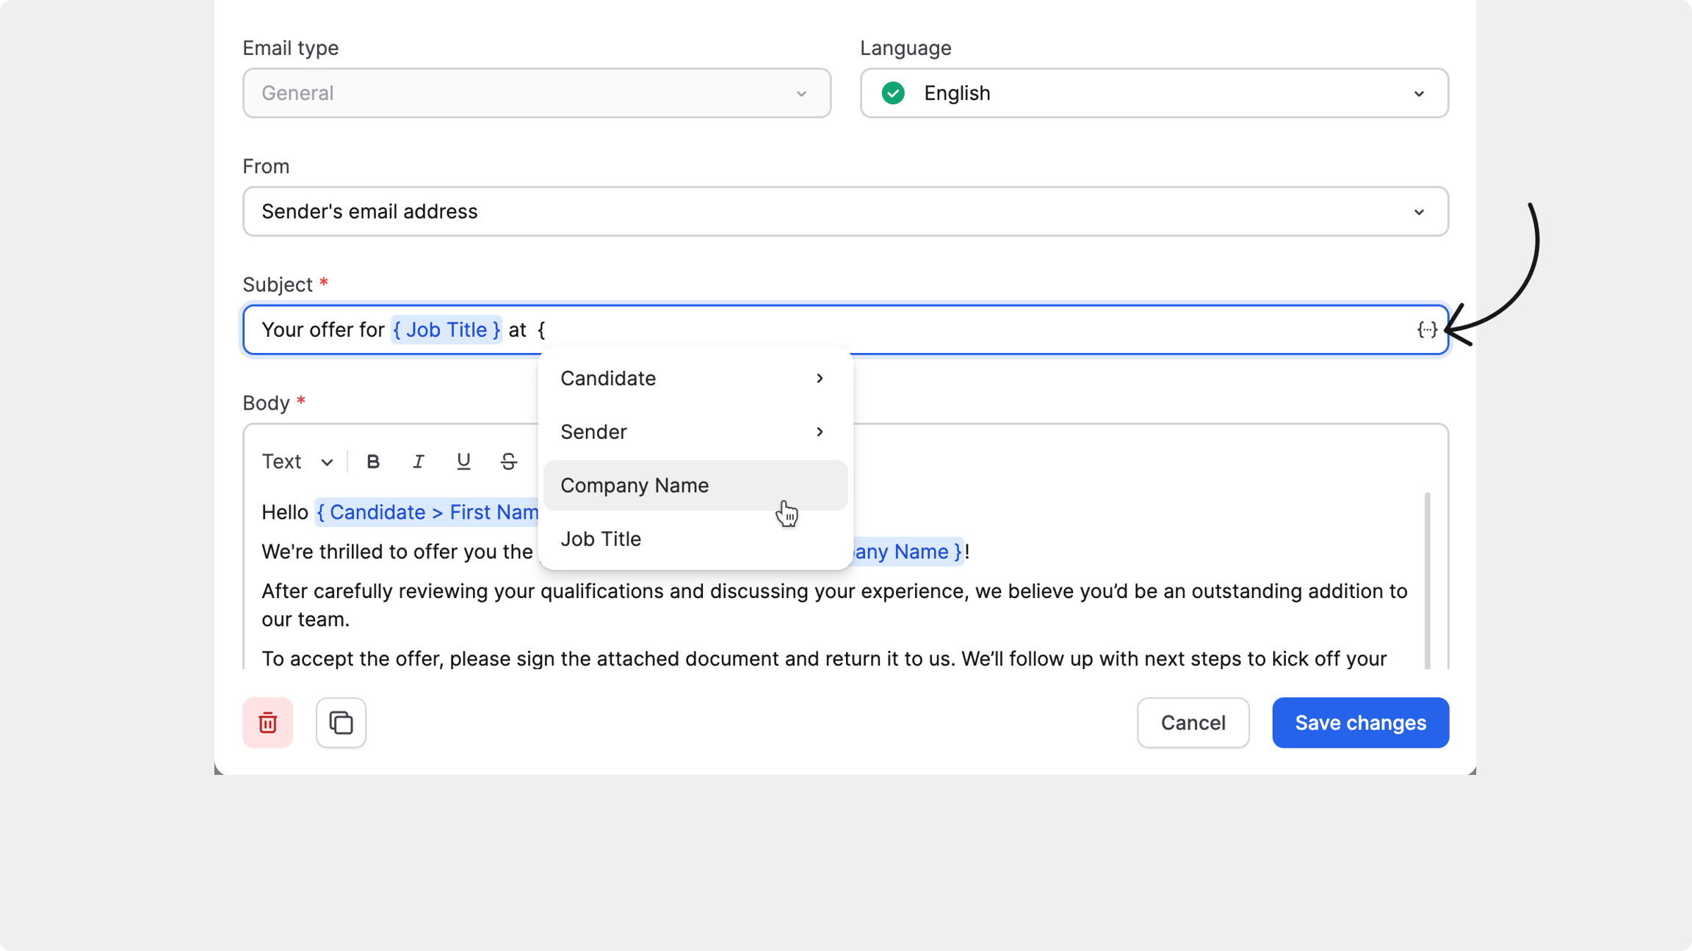The height and width of the screenshot is (951, 1692).
Task: Choose Job Title from variable menu
Action: coord(694,539)
